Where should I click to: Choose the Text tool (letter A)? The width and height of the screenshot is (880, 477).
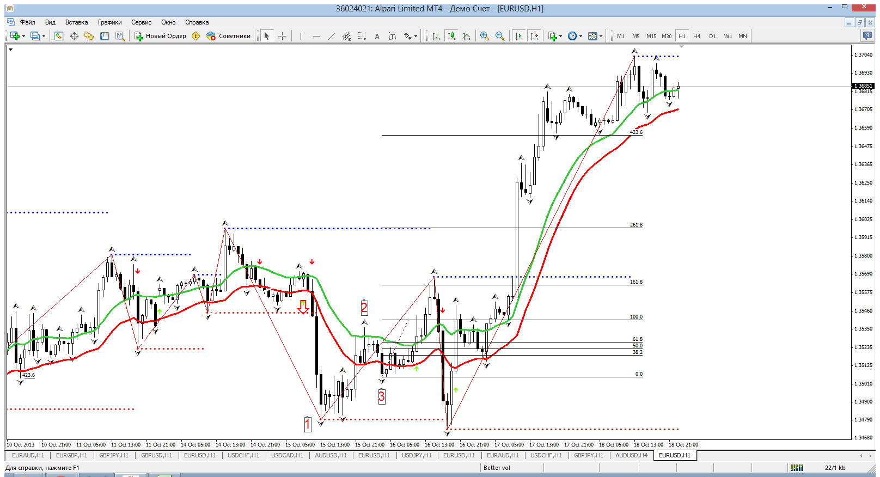click(x=377, y=36)
